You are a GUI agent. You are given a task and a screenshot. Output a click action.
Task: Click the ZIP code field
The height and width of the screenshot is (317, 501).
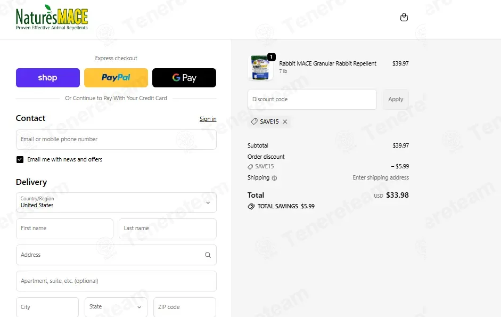(x=185, y=307)
